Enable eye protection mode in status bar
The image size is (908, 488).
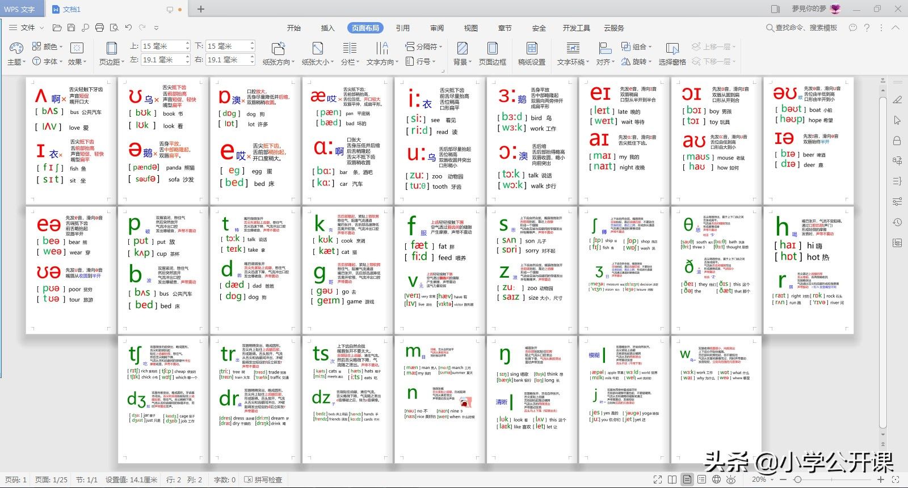(731, 479)
